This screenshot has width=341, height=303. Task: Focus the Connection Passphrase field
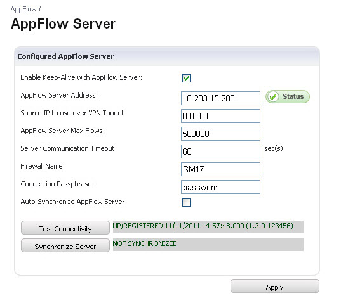tap(220, 187)
